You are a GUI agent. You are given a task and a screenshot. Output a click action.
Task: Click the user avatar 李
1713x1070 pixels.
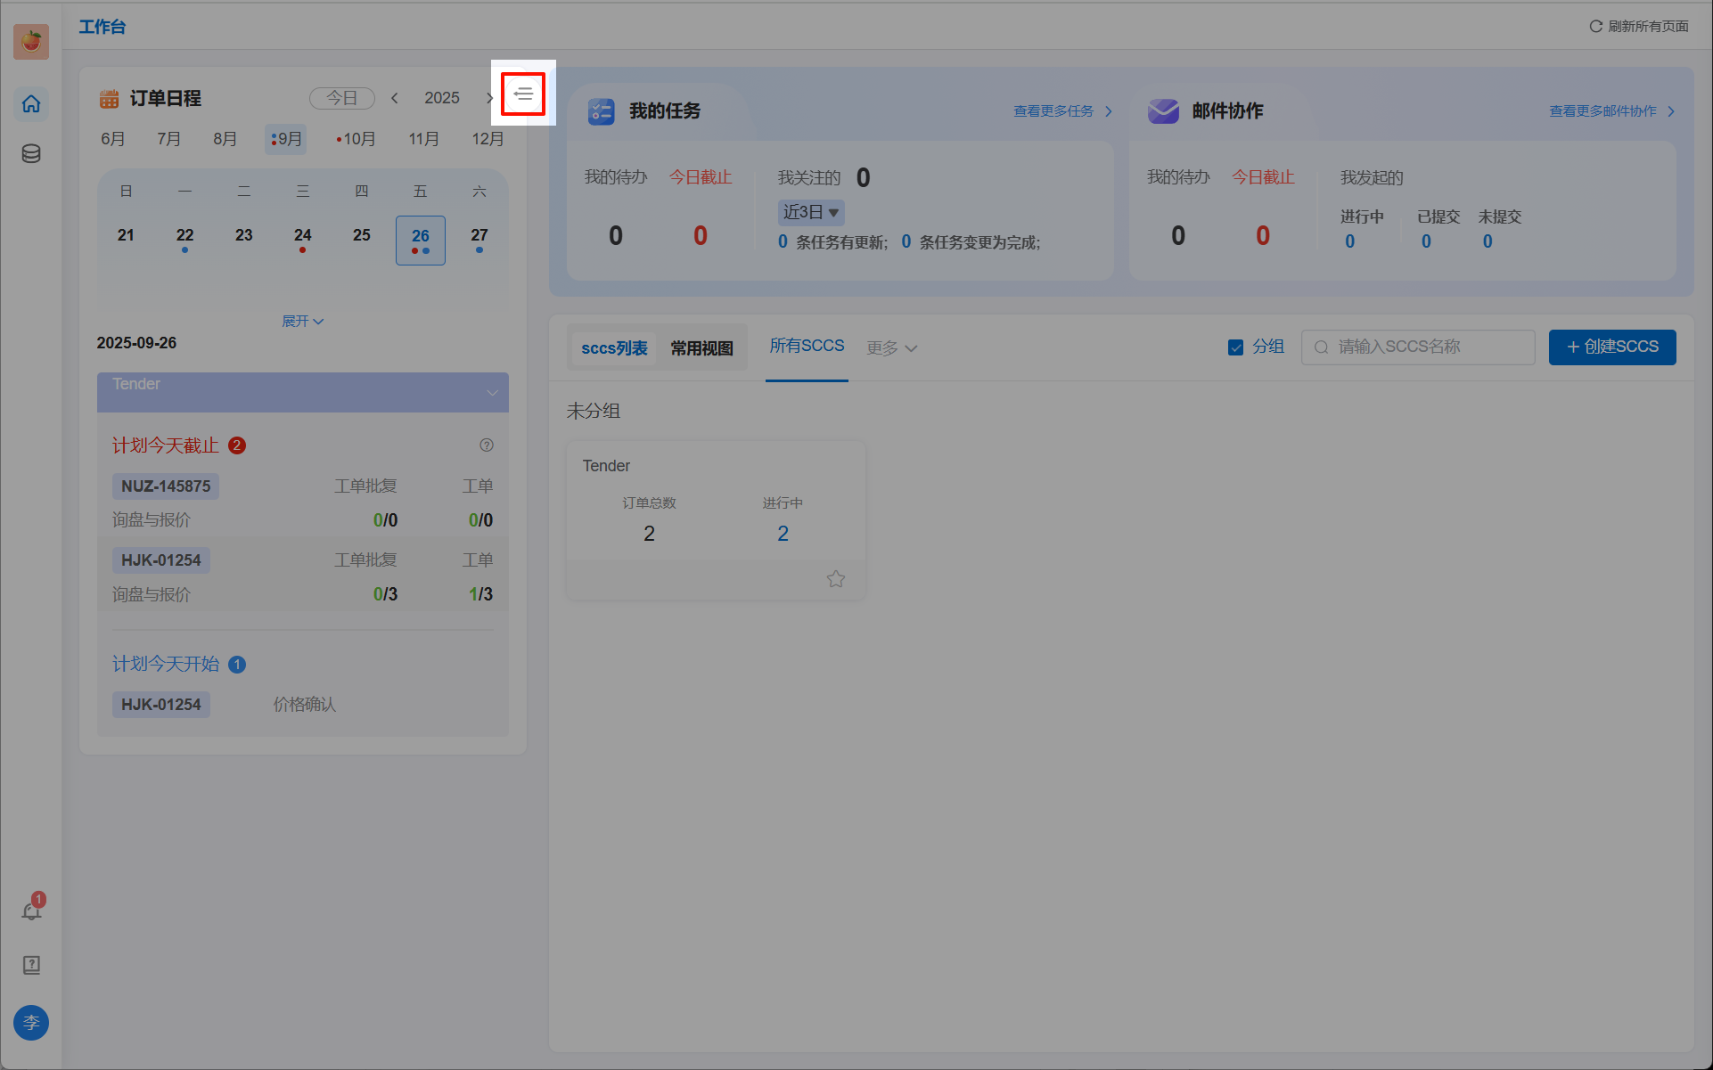coord(31,1022)
